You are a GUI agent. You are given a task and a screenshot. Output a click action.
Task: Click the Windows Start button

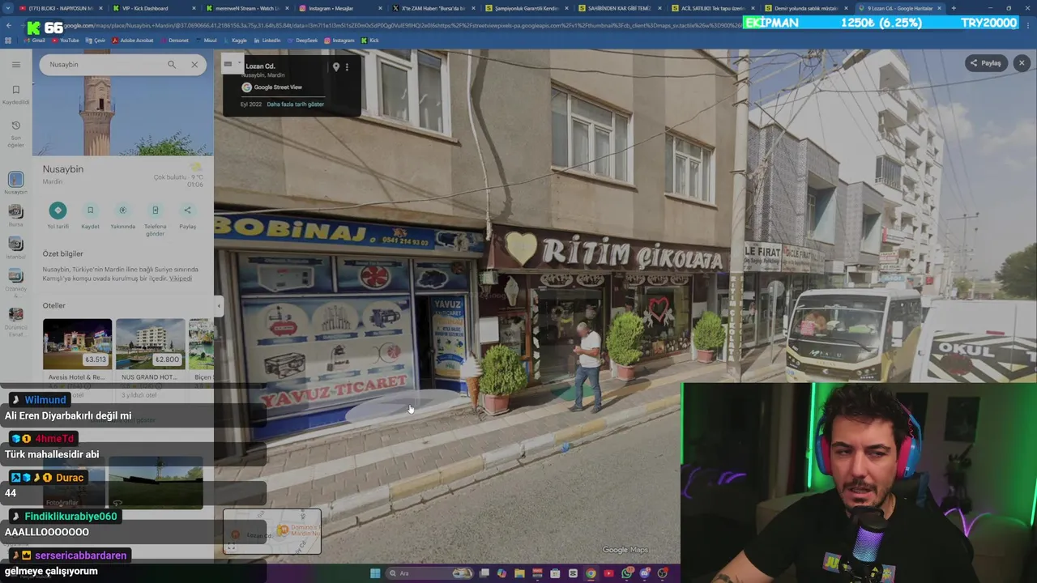click(x=375, y=573)
